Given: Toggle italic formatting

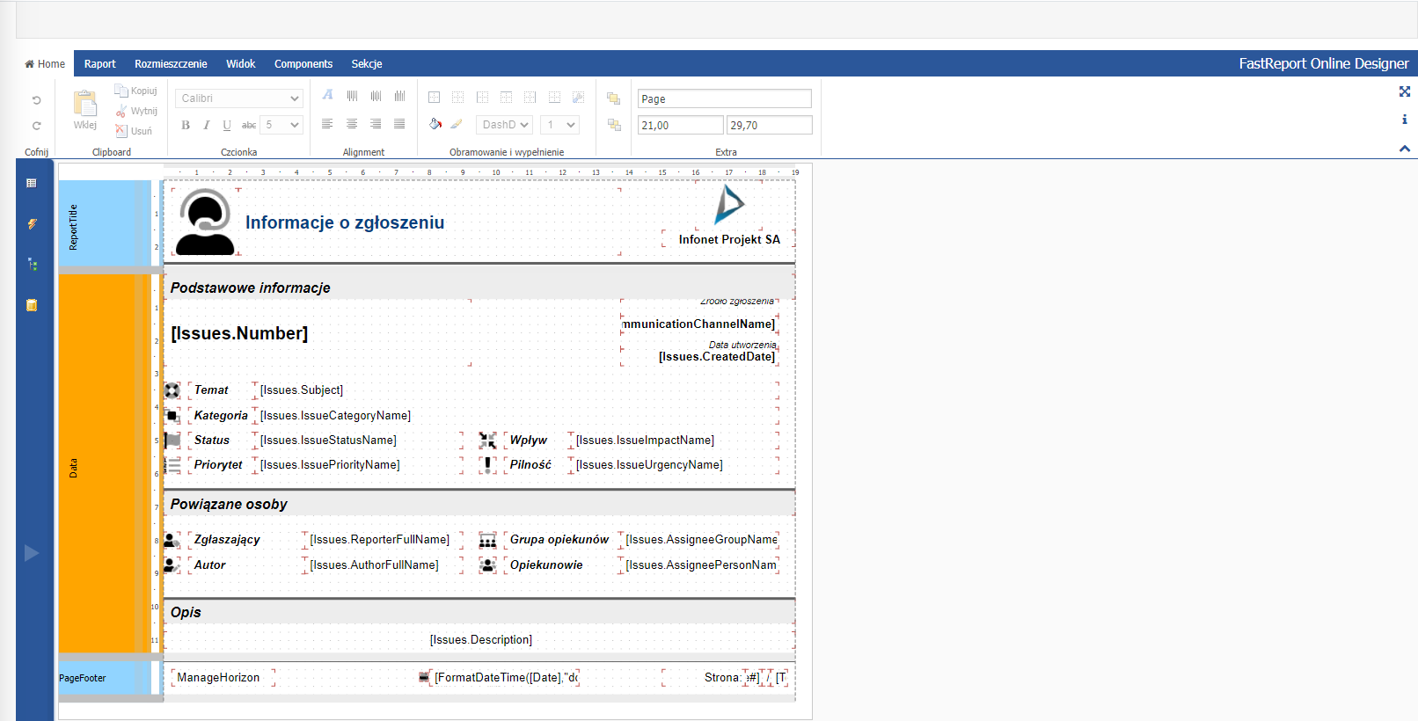Looking at the screenshot, I should (206, 125).
